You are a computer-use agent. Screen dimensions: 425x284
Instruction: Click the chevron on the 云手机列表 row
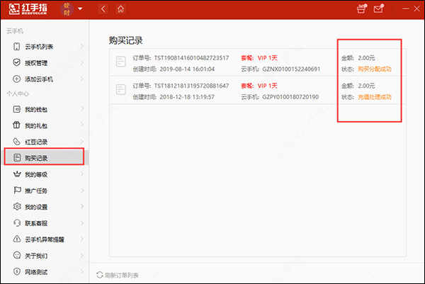coord(82,46)
